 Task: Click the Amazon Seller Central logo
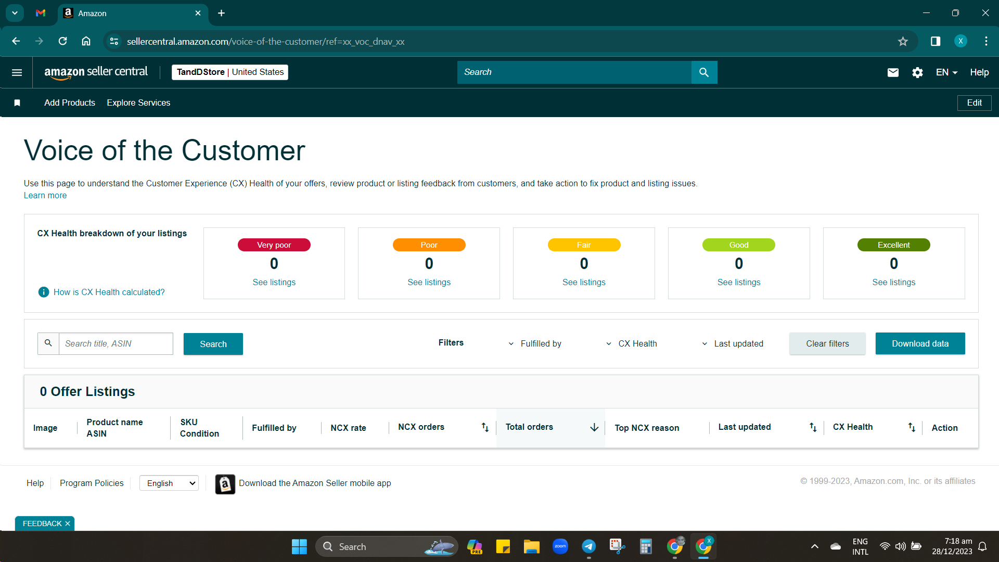point(96,72)
